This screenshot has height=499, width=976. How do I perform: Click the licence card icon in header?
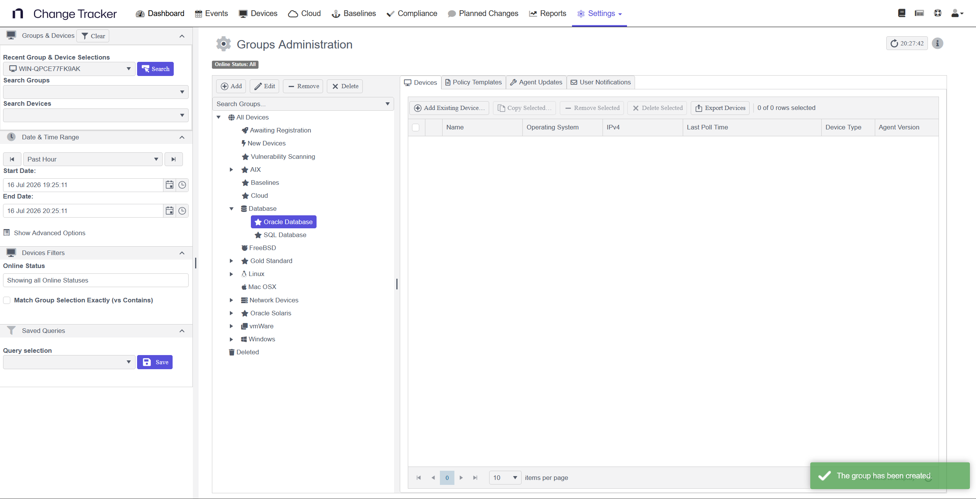[x=919, y=13]
